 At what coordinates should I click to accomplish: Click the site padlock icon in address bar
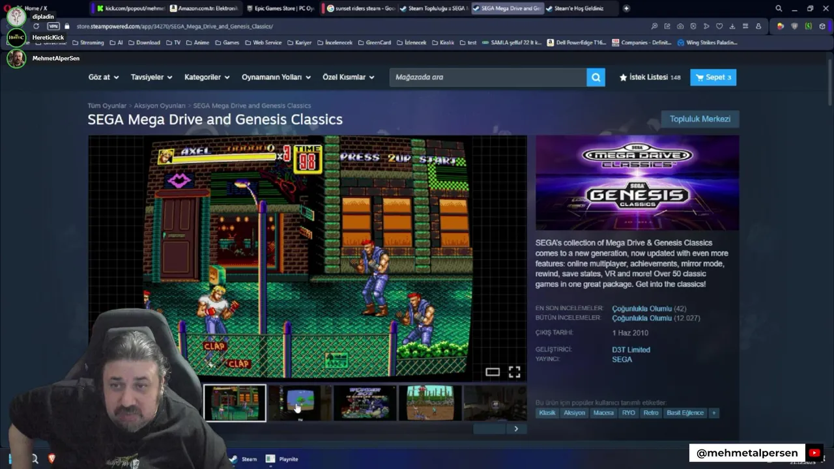coord(66,26)
